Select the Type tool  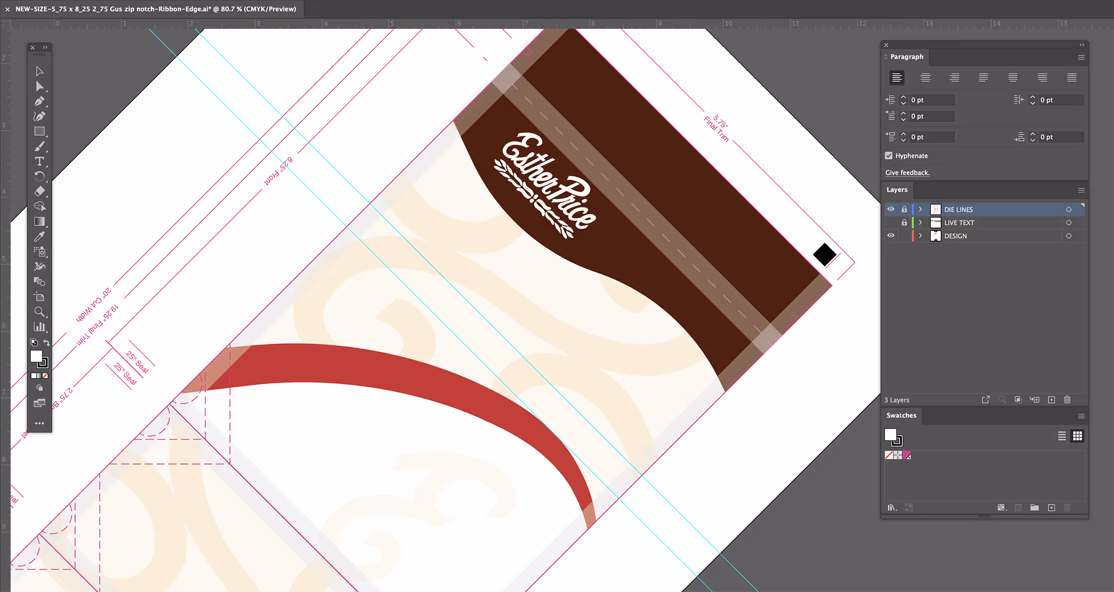tap(40, 161)
